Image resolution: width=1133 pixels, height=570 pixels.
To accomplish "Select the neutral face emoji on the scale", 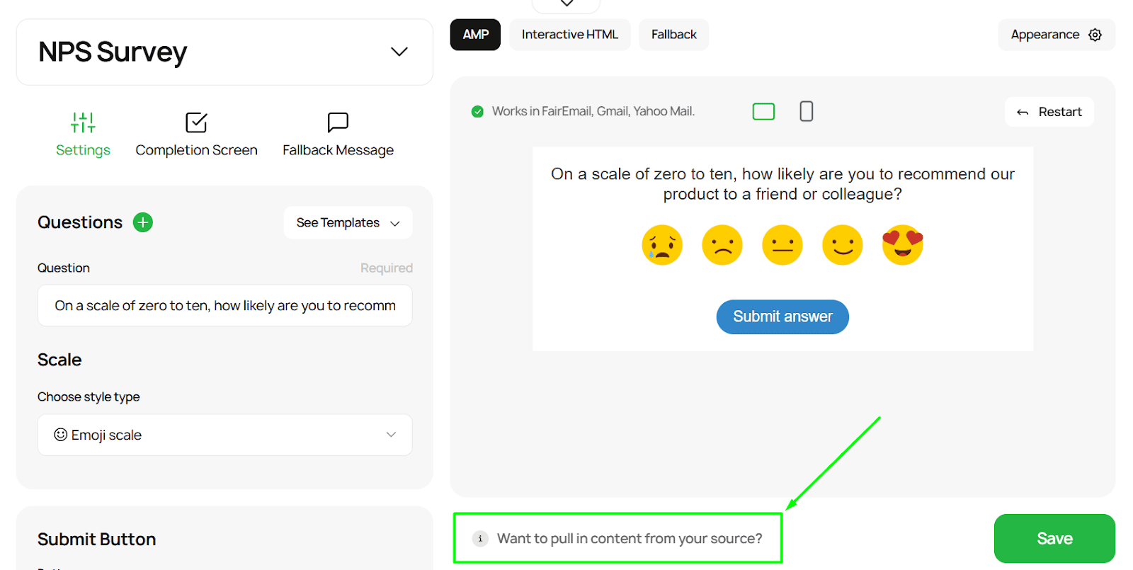I will pos(782,245).
